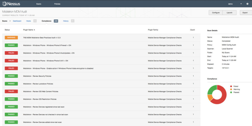Switch to the Hosts tab
This screenshot has height=126, width=252.
[x=28, y=21]
